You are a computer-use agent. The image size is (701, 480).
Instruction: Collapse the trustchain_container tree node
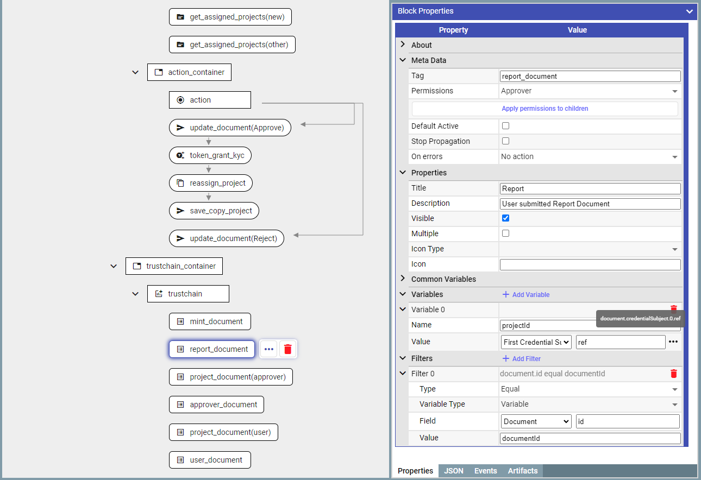coord(114,266)
